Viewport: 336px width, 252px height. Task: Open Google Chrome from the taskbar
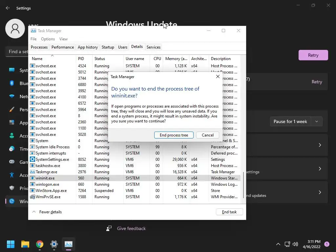40,244
